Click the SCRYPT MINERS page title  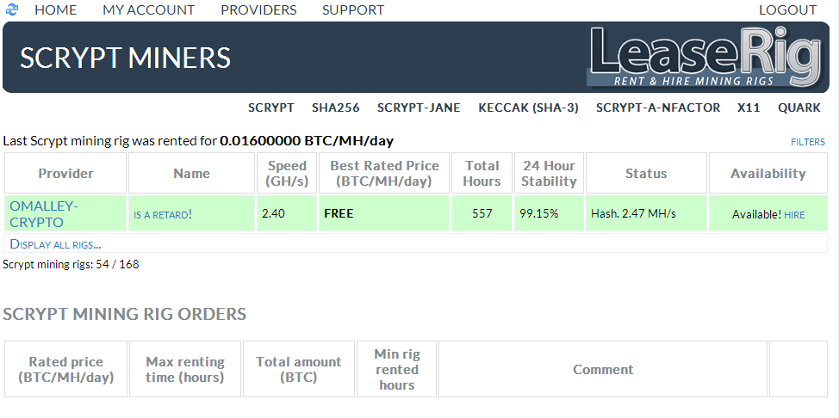click(125, 57)
